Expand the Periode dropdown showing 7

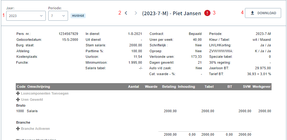click(x=58, y=16)
